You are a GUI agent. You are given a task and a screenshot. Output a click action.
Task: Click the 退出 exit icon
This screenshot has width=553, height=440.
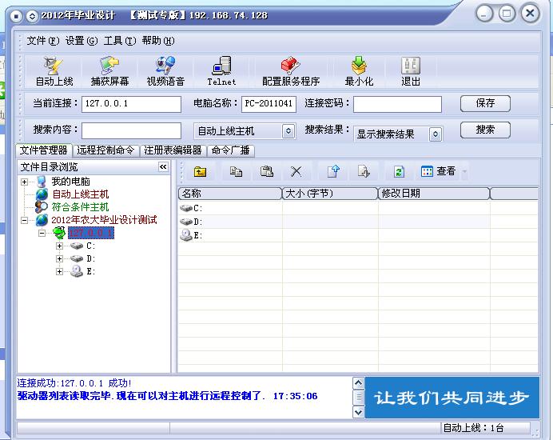411,72
